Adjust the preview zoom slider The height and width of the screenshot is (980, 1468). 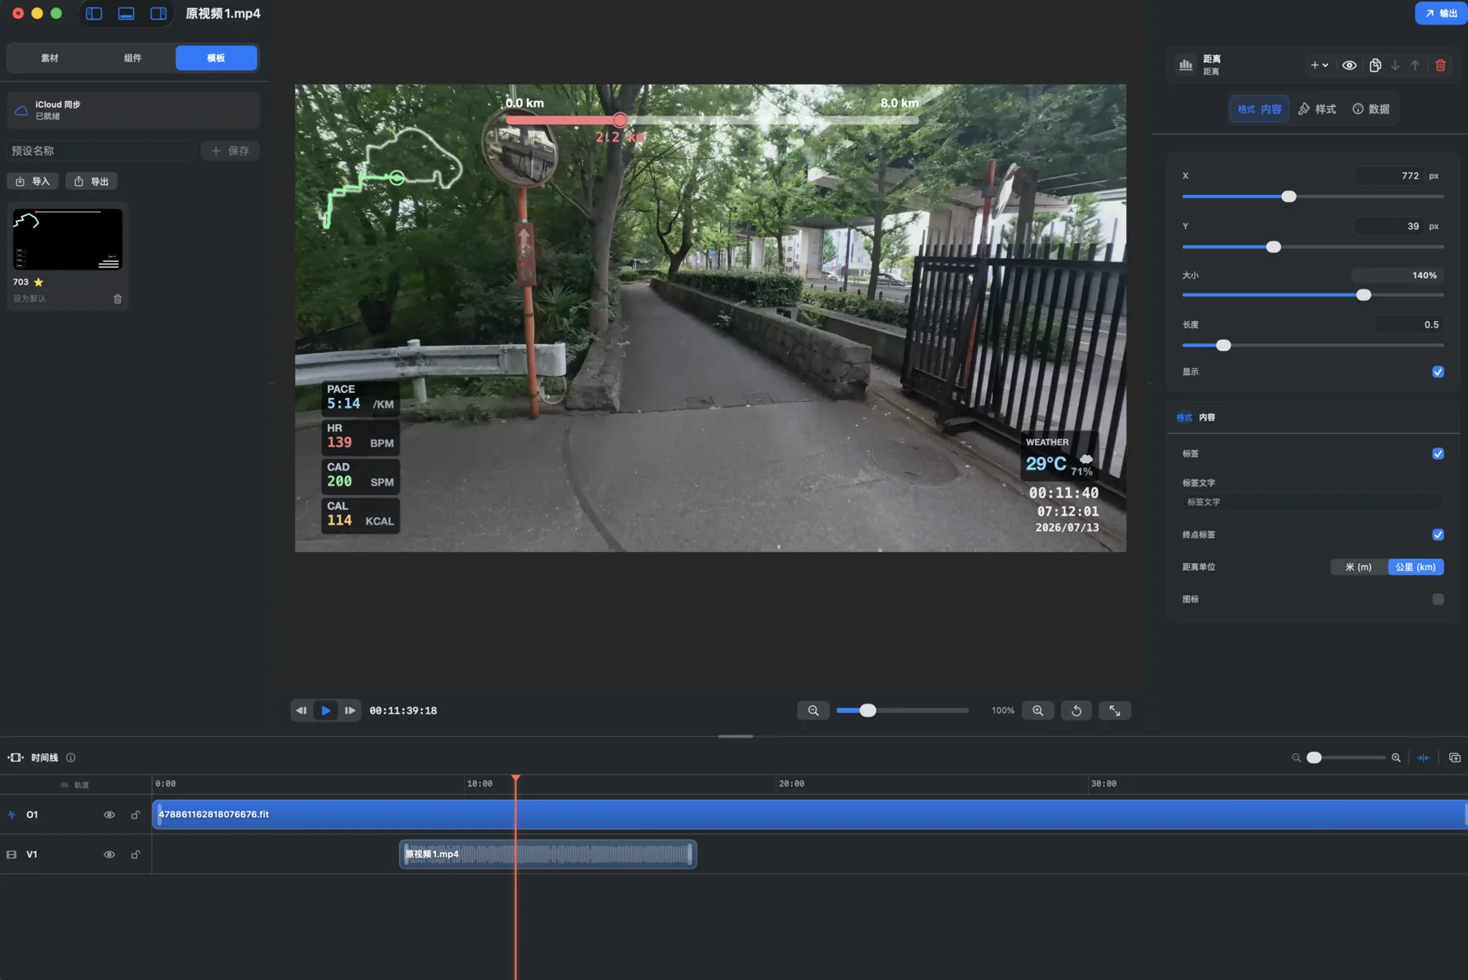pyautogui.click(x=868, y=711)
